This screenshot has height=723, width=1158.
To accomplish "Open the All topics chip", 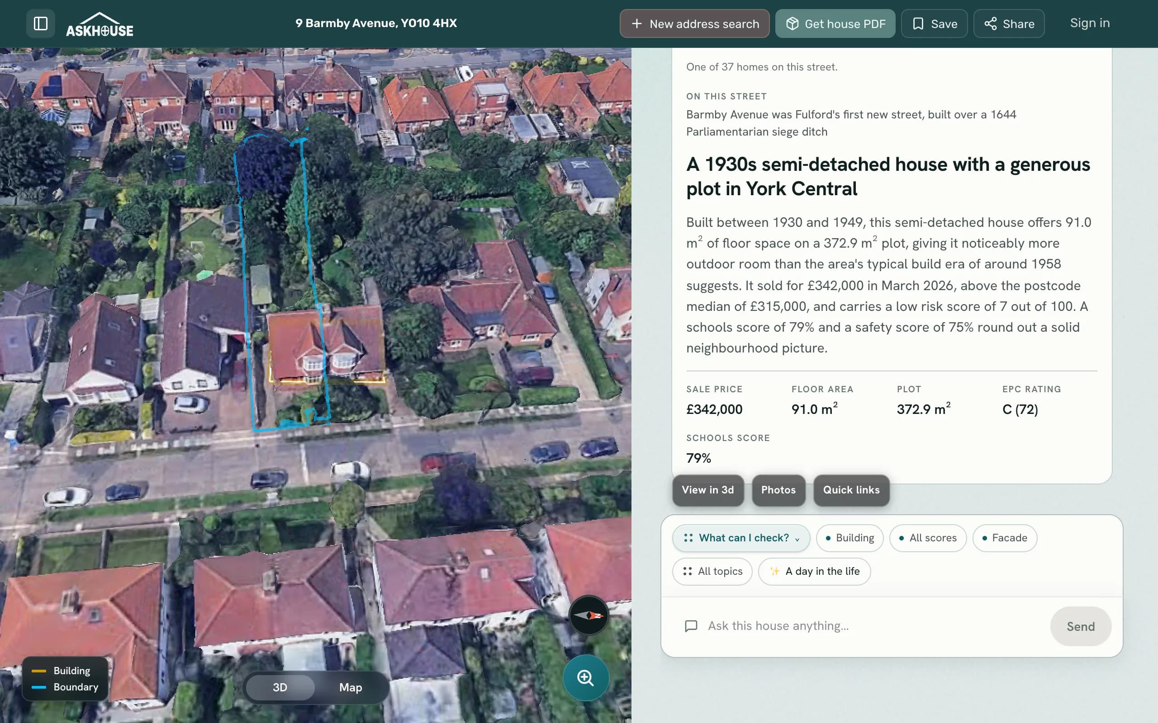I will pyautogui.click(x=712, y=572).
